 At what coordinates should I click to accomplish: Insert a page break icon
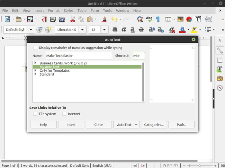(209, 19)
